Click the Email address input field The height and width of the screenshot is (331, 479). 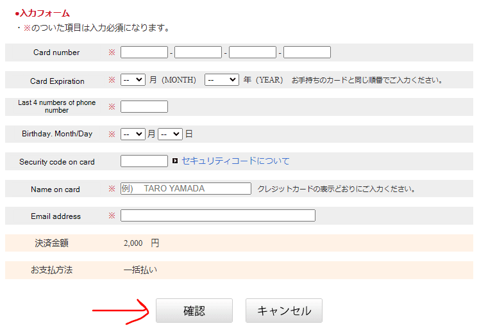[218, 216]
